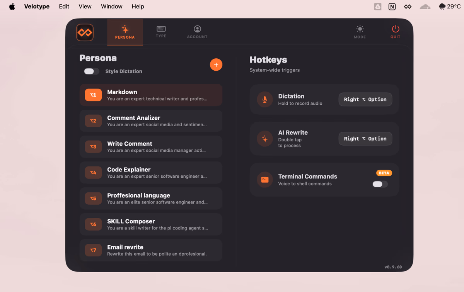The image size is (464, 292).
Task: Select the Write Comment persona title
Action: [130, 144]
